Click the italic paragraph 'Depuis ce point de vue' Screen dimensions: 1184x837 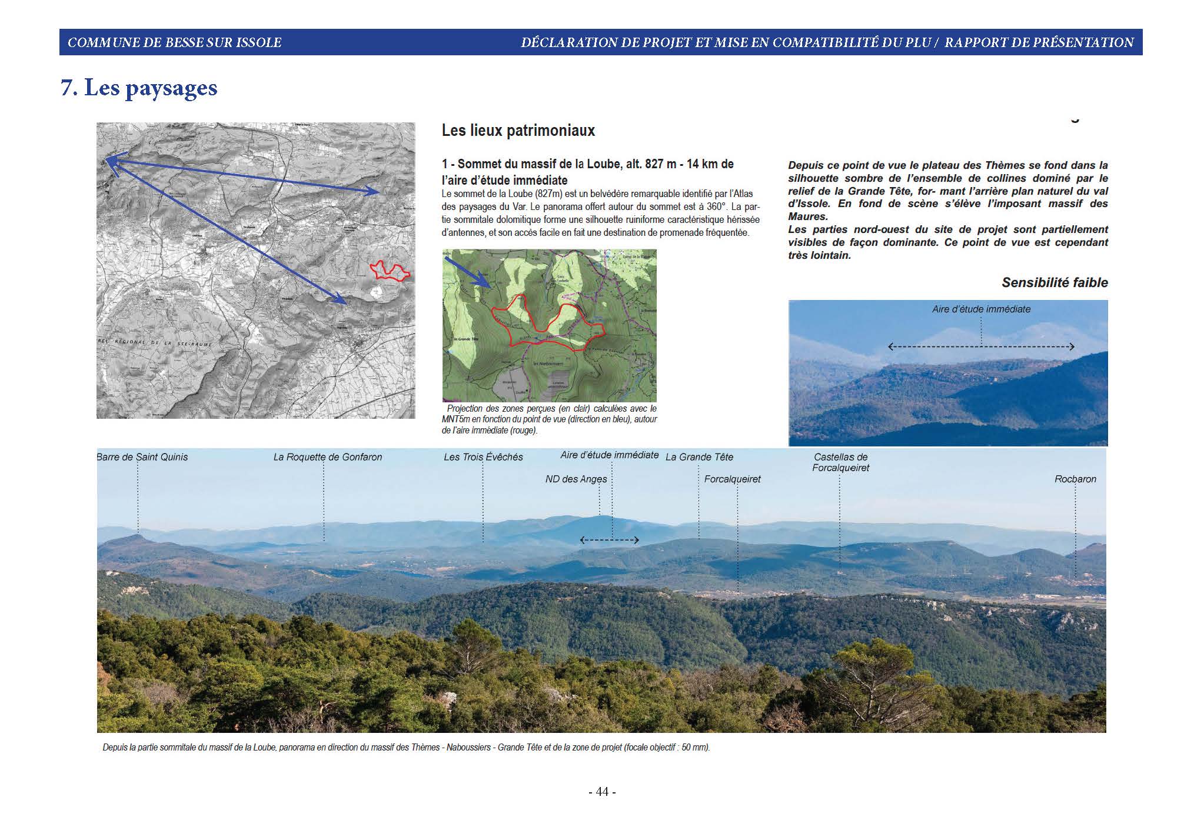(x=948, y=191)
